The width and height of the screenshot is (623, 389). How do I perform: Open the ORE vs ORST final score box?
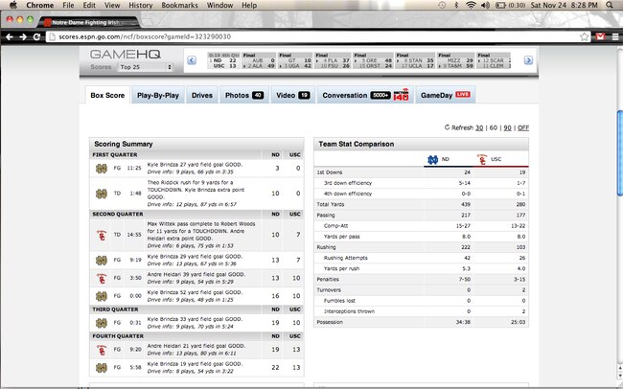(373, 60)
